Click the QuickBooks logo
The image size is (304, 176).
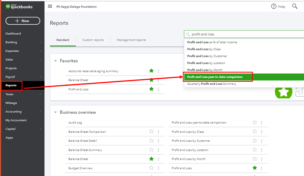coord(19,7)
